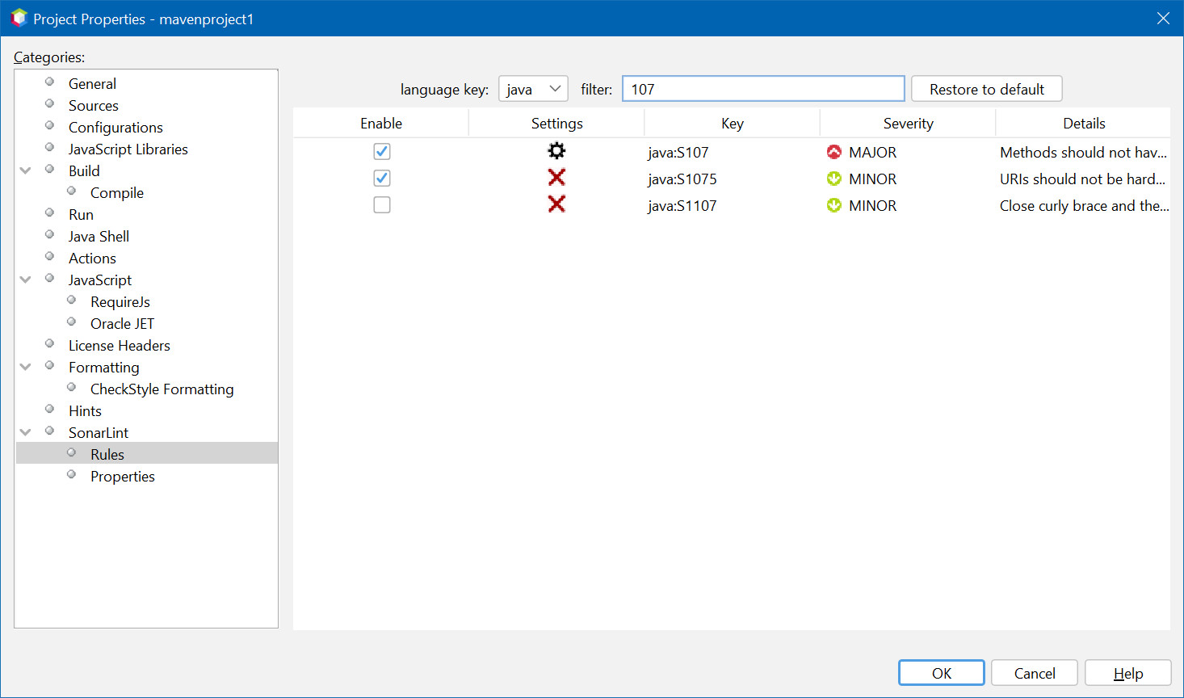The width and height of the screenshot is (1184, 698).
Task: Click Restore to default button
Action: click(986, 89)
